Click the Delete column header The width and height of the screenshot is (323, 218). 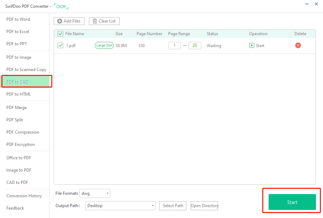click(x=300, y=34)
